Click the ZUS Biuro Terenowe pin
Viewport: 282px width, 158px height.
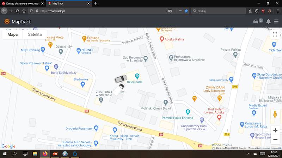click(101, 100)
